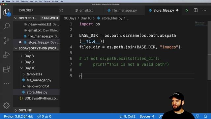
Task: Click line 9 in the code editor
Action: [136, 76]
